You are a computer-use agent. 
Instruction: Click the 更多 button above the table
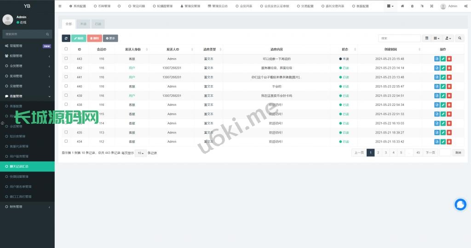point(110,39)
